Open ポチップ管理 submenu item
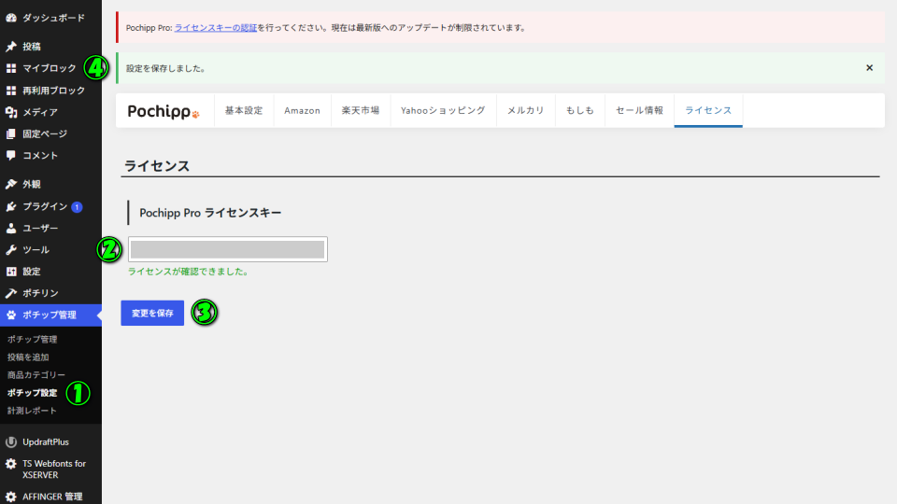Image resolution: width=897 pixels, height=504 pixels. pyautogui.click(x=32, y=340)
